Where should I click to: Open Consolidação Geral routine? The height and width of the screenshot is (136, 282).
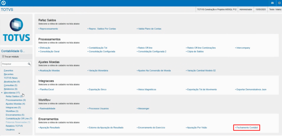[49, 51]
